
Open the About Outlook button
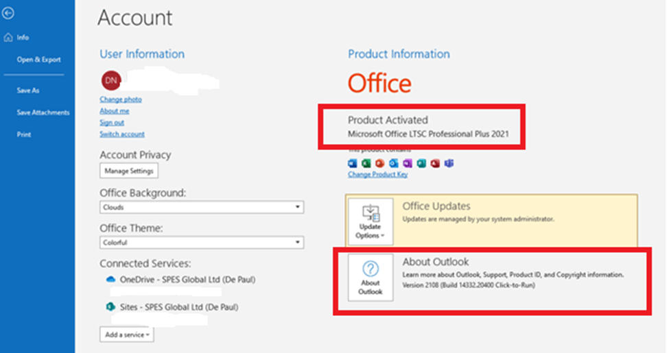(371, 278)
